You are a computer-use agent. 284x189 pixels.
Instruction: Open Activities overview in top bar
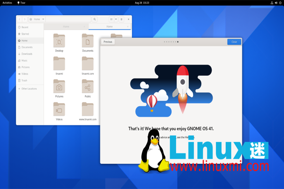tap(7, 3)
